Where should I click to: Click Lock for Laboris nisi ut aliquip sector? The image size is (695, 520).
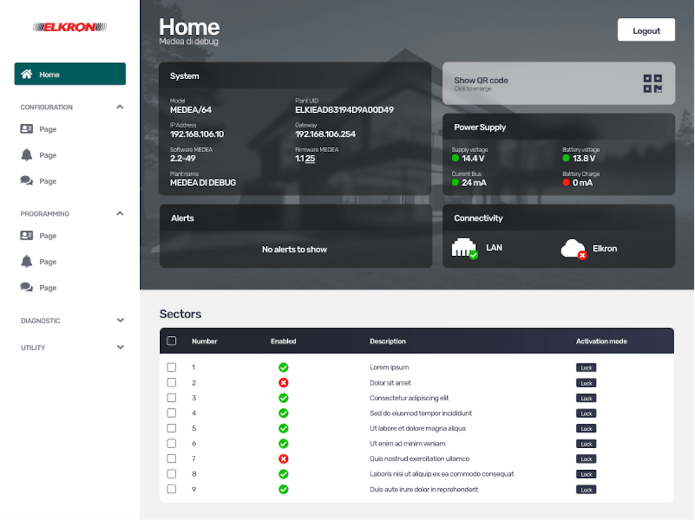(586, 474)
